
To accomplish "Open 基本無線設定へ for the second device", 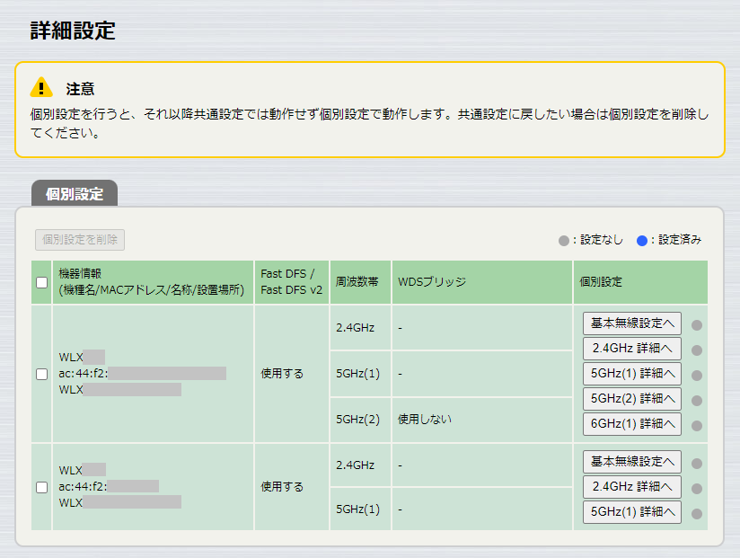I will coord(633,461).
